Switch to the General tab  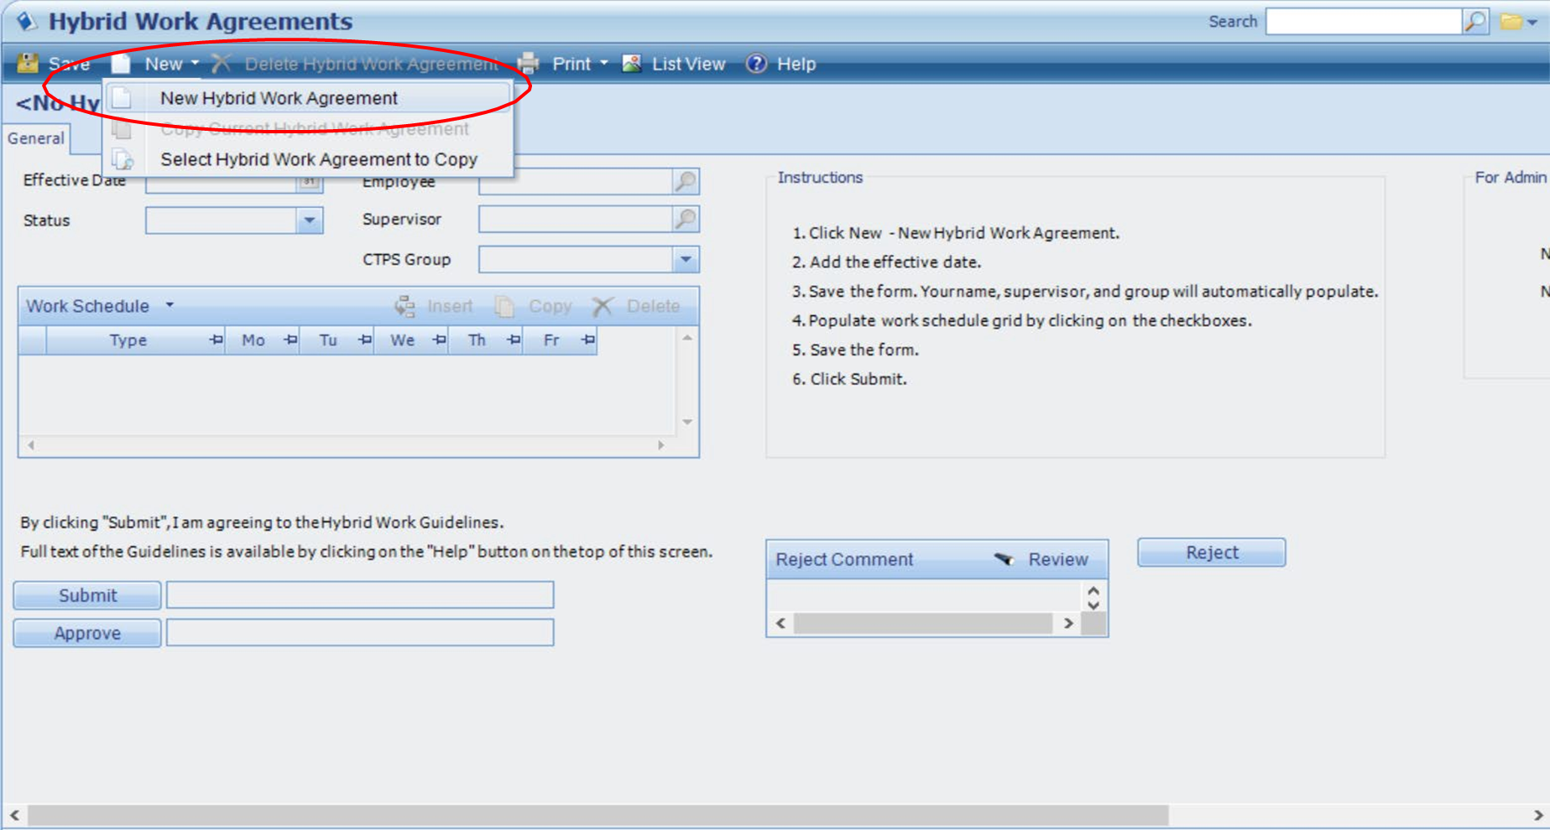[x=36, y=138]
